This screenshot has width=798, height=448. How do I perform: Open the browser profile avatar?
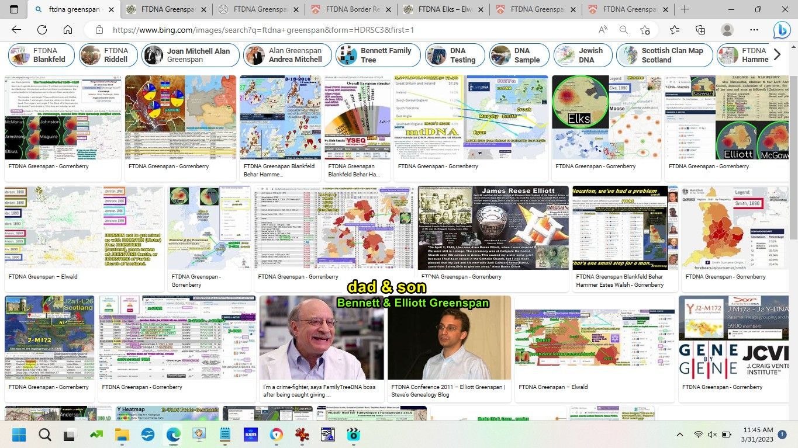[727, 30]
